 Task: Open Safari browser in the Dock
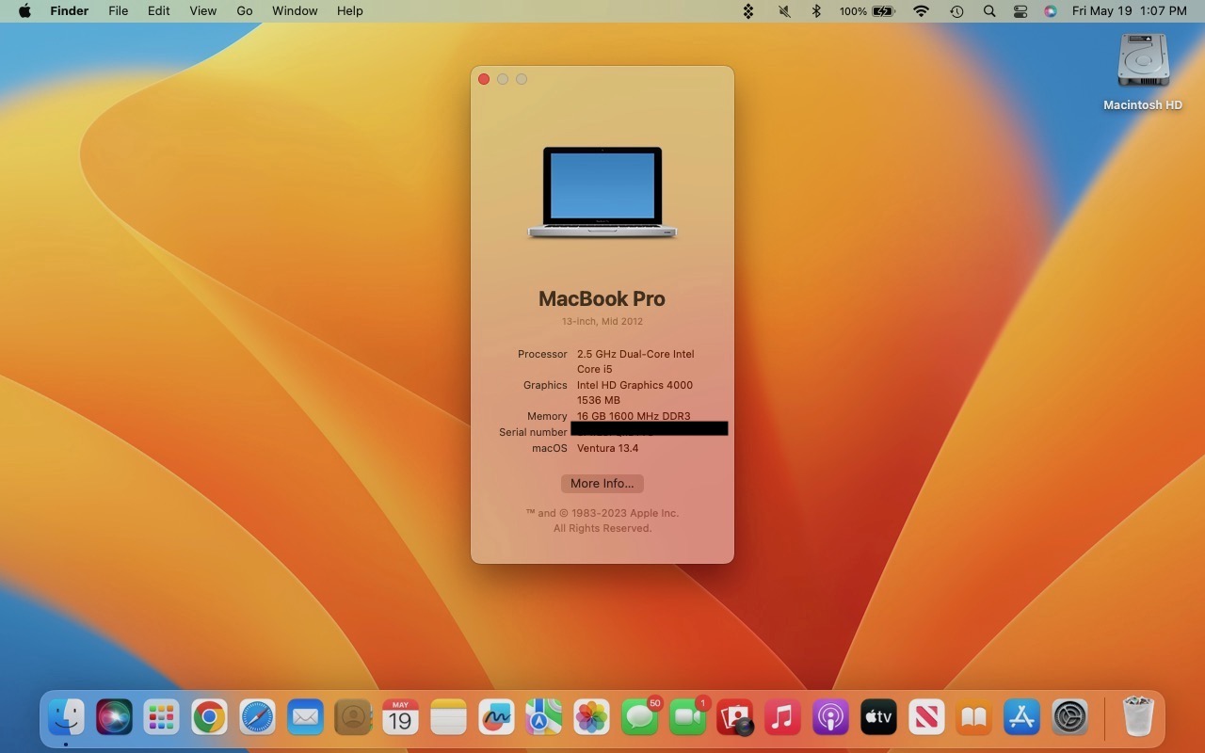(257, 718)
